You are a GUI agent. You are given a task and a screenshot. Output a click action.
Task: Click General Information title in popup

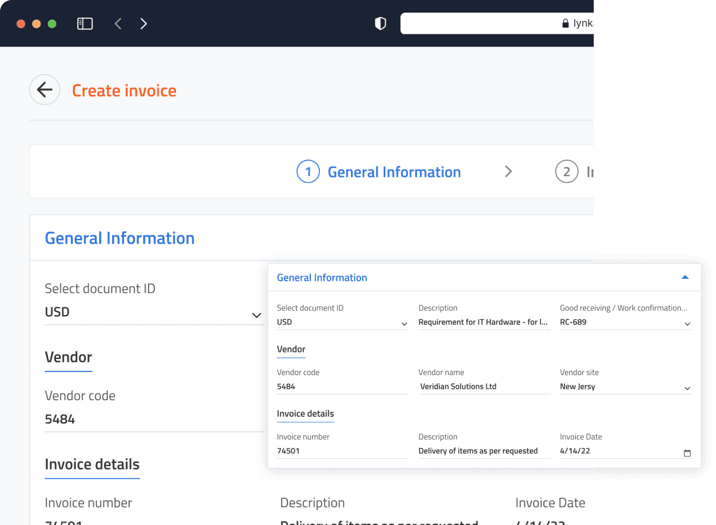tap(322, 278)
